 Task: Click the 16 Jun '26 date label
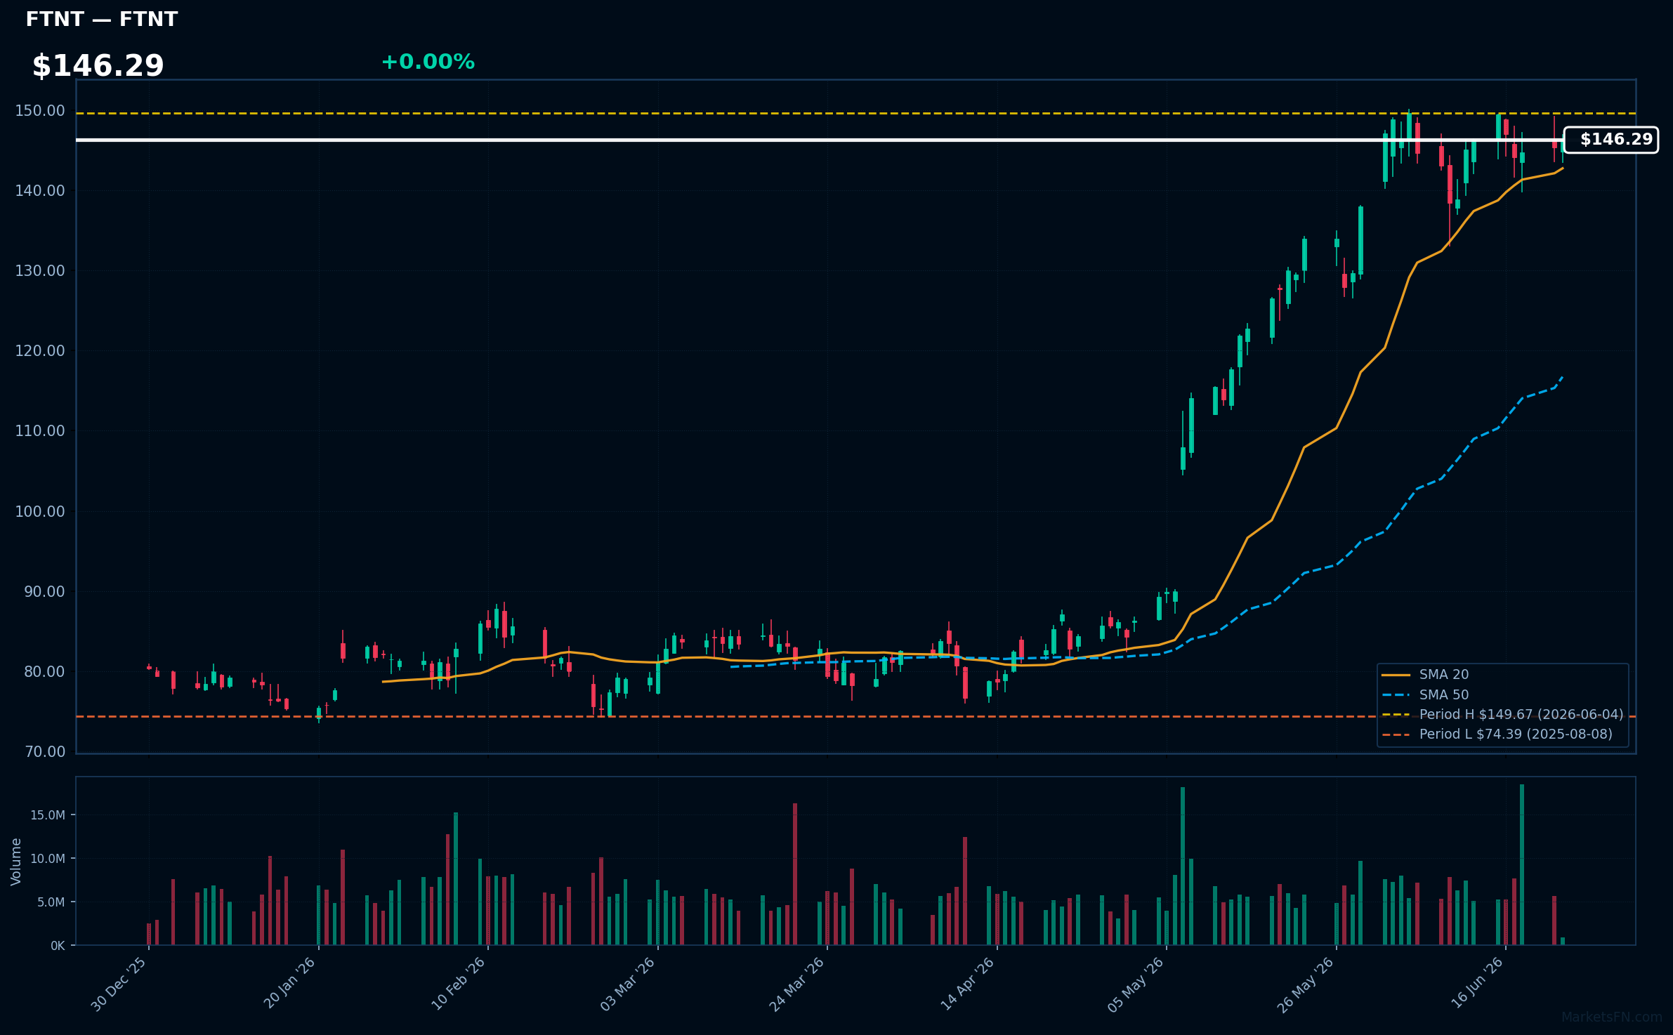[x=1476, y=984]
